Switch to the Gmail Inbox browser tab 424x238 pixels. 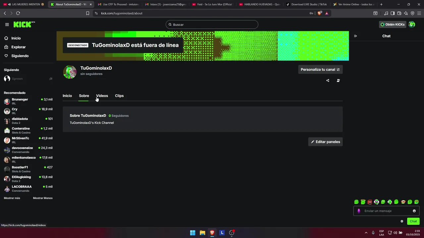tap(166, 4)
